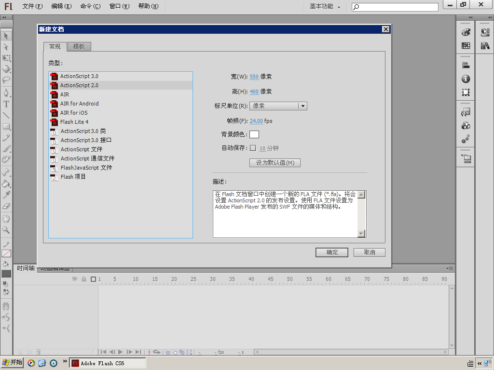Screen dimensions: 494x370
Task: Switch to the 常规 tab
Action: pos(55,47)
